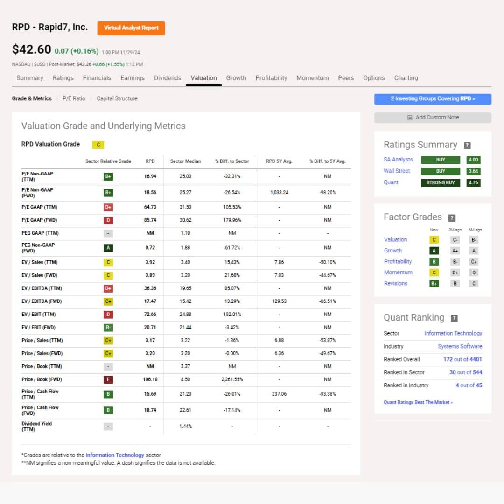The width and height of the screenshot is (504, 504).
Task: Click the EV / Sales (TTM) C grade badge
Action: [x=108, y=262]
